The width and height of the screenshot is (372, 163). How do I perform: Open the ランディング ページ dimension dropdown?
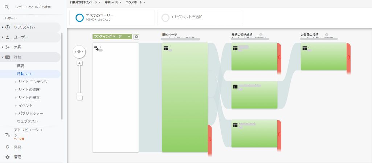(x=112, y=37)
